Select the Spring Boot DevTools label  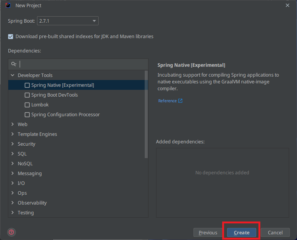[x=54, y=95]
